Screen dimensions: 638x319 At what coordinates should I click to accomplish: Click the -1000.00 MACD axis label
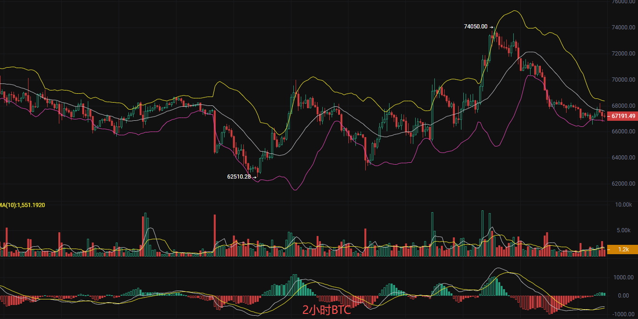pos(623,314)
